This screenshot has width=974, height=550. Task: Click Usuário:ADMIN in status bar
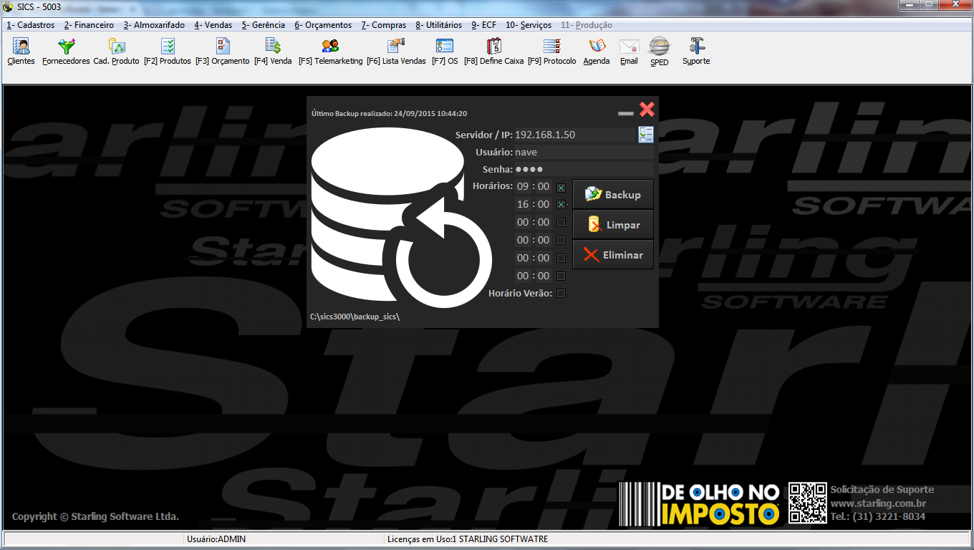click(216, 539)
